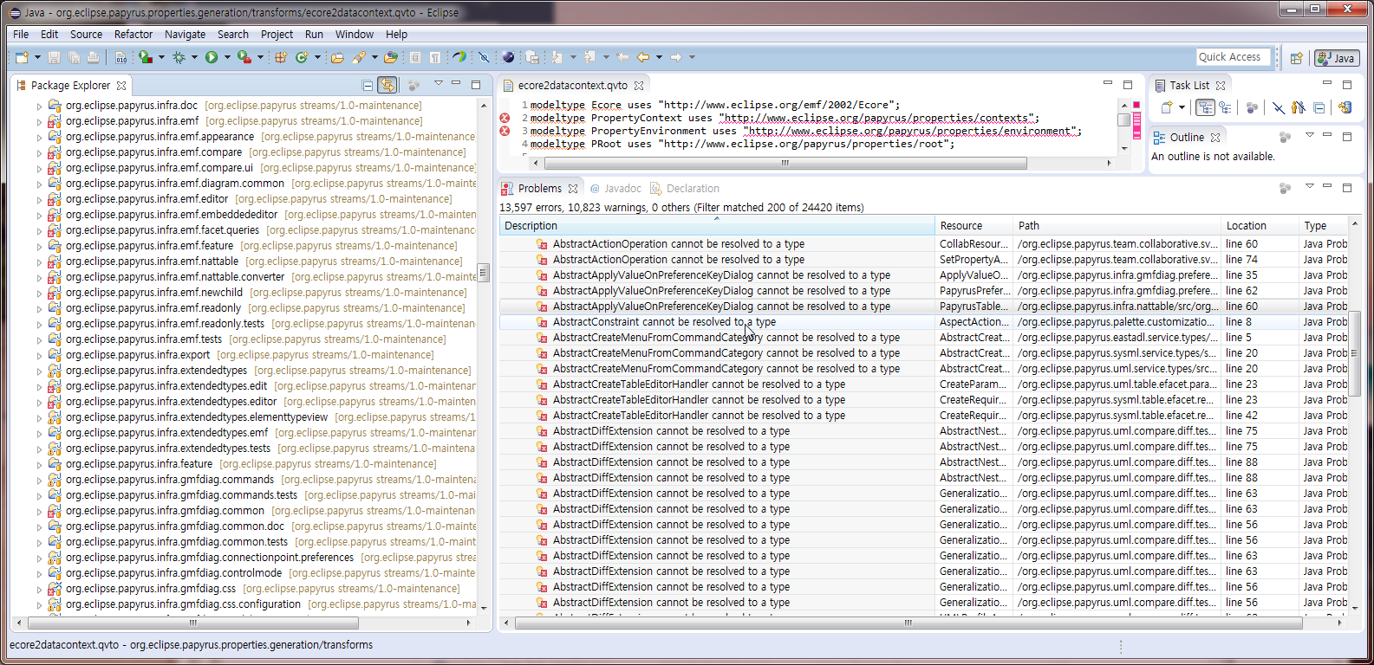This screenshot has height=665, width=1374.
Task: Click Collapse All icon in Task List
Action: tap(1319, 107)
